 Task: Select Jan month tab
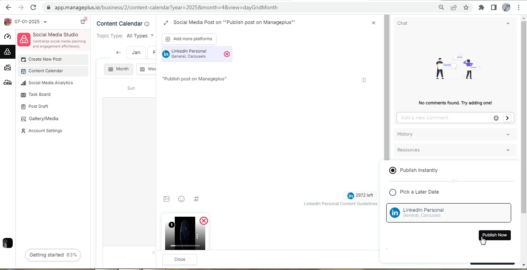click(136, 53)
